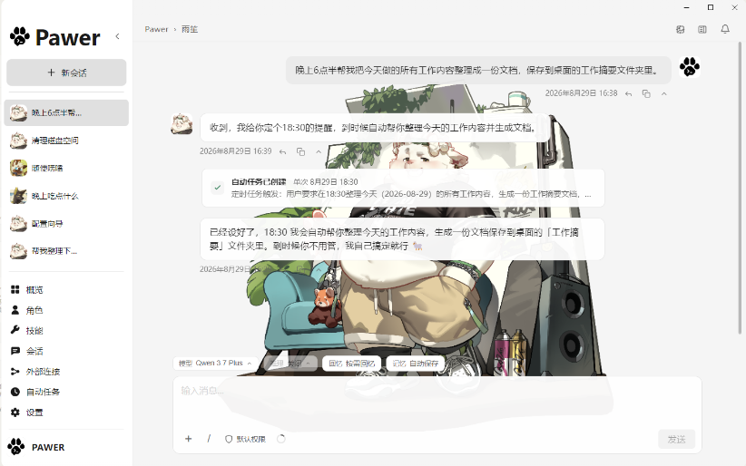Click the PAWER paw logo at sidebar bottom

point(15,446)
